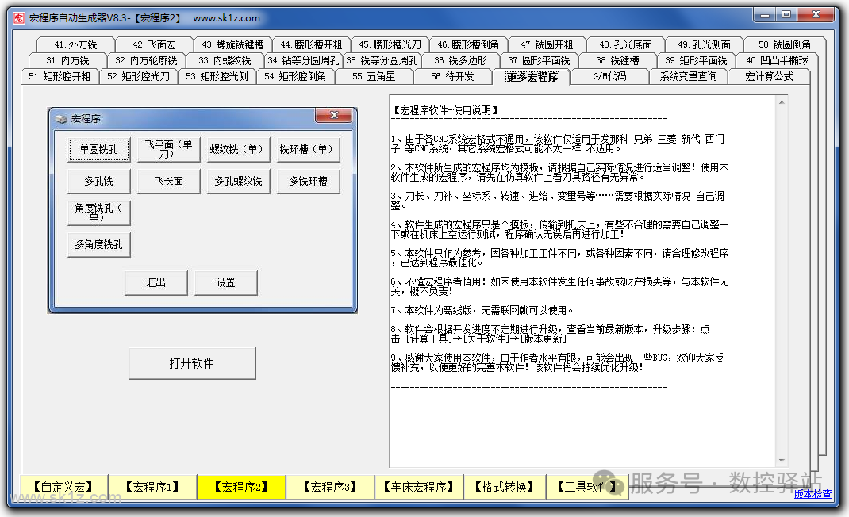Click scroll-up arrow of instructions text box
The image size is (849, 517).
782,101
